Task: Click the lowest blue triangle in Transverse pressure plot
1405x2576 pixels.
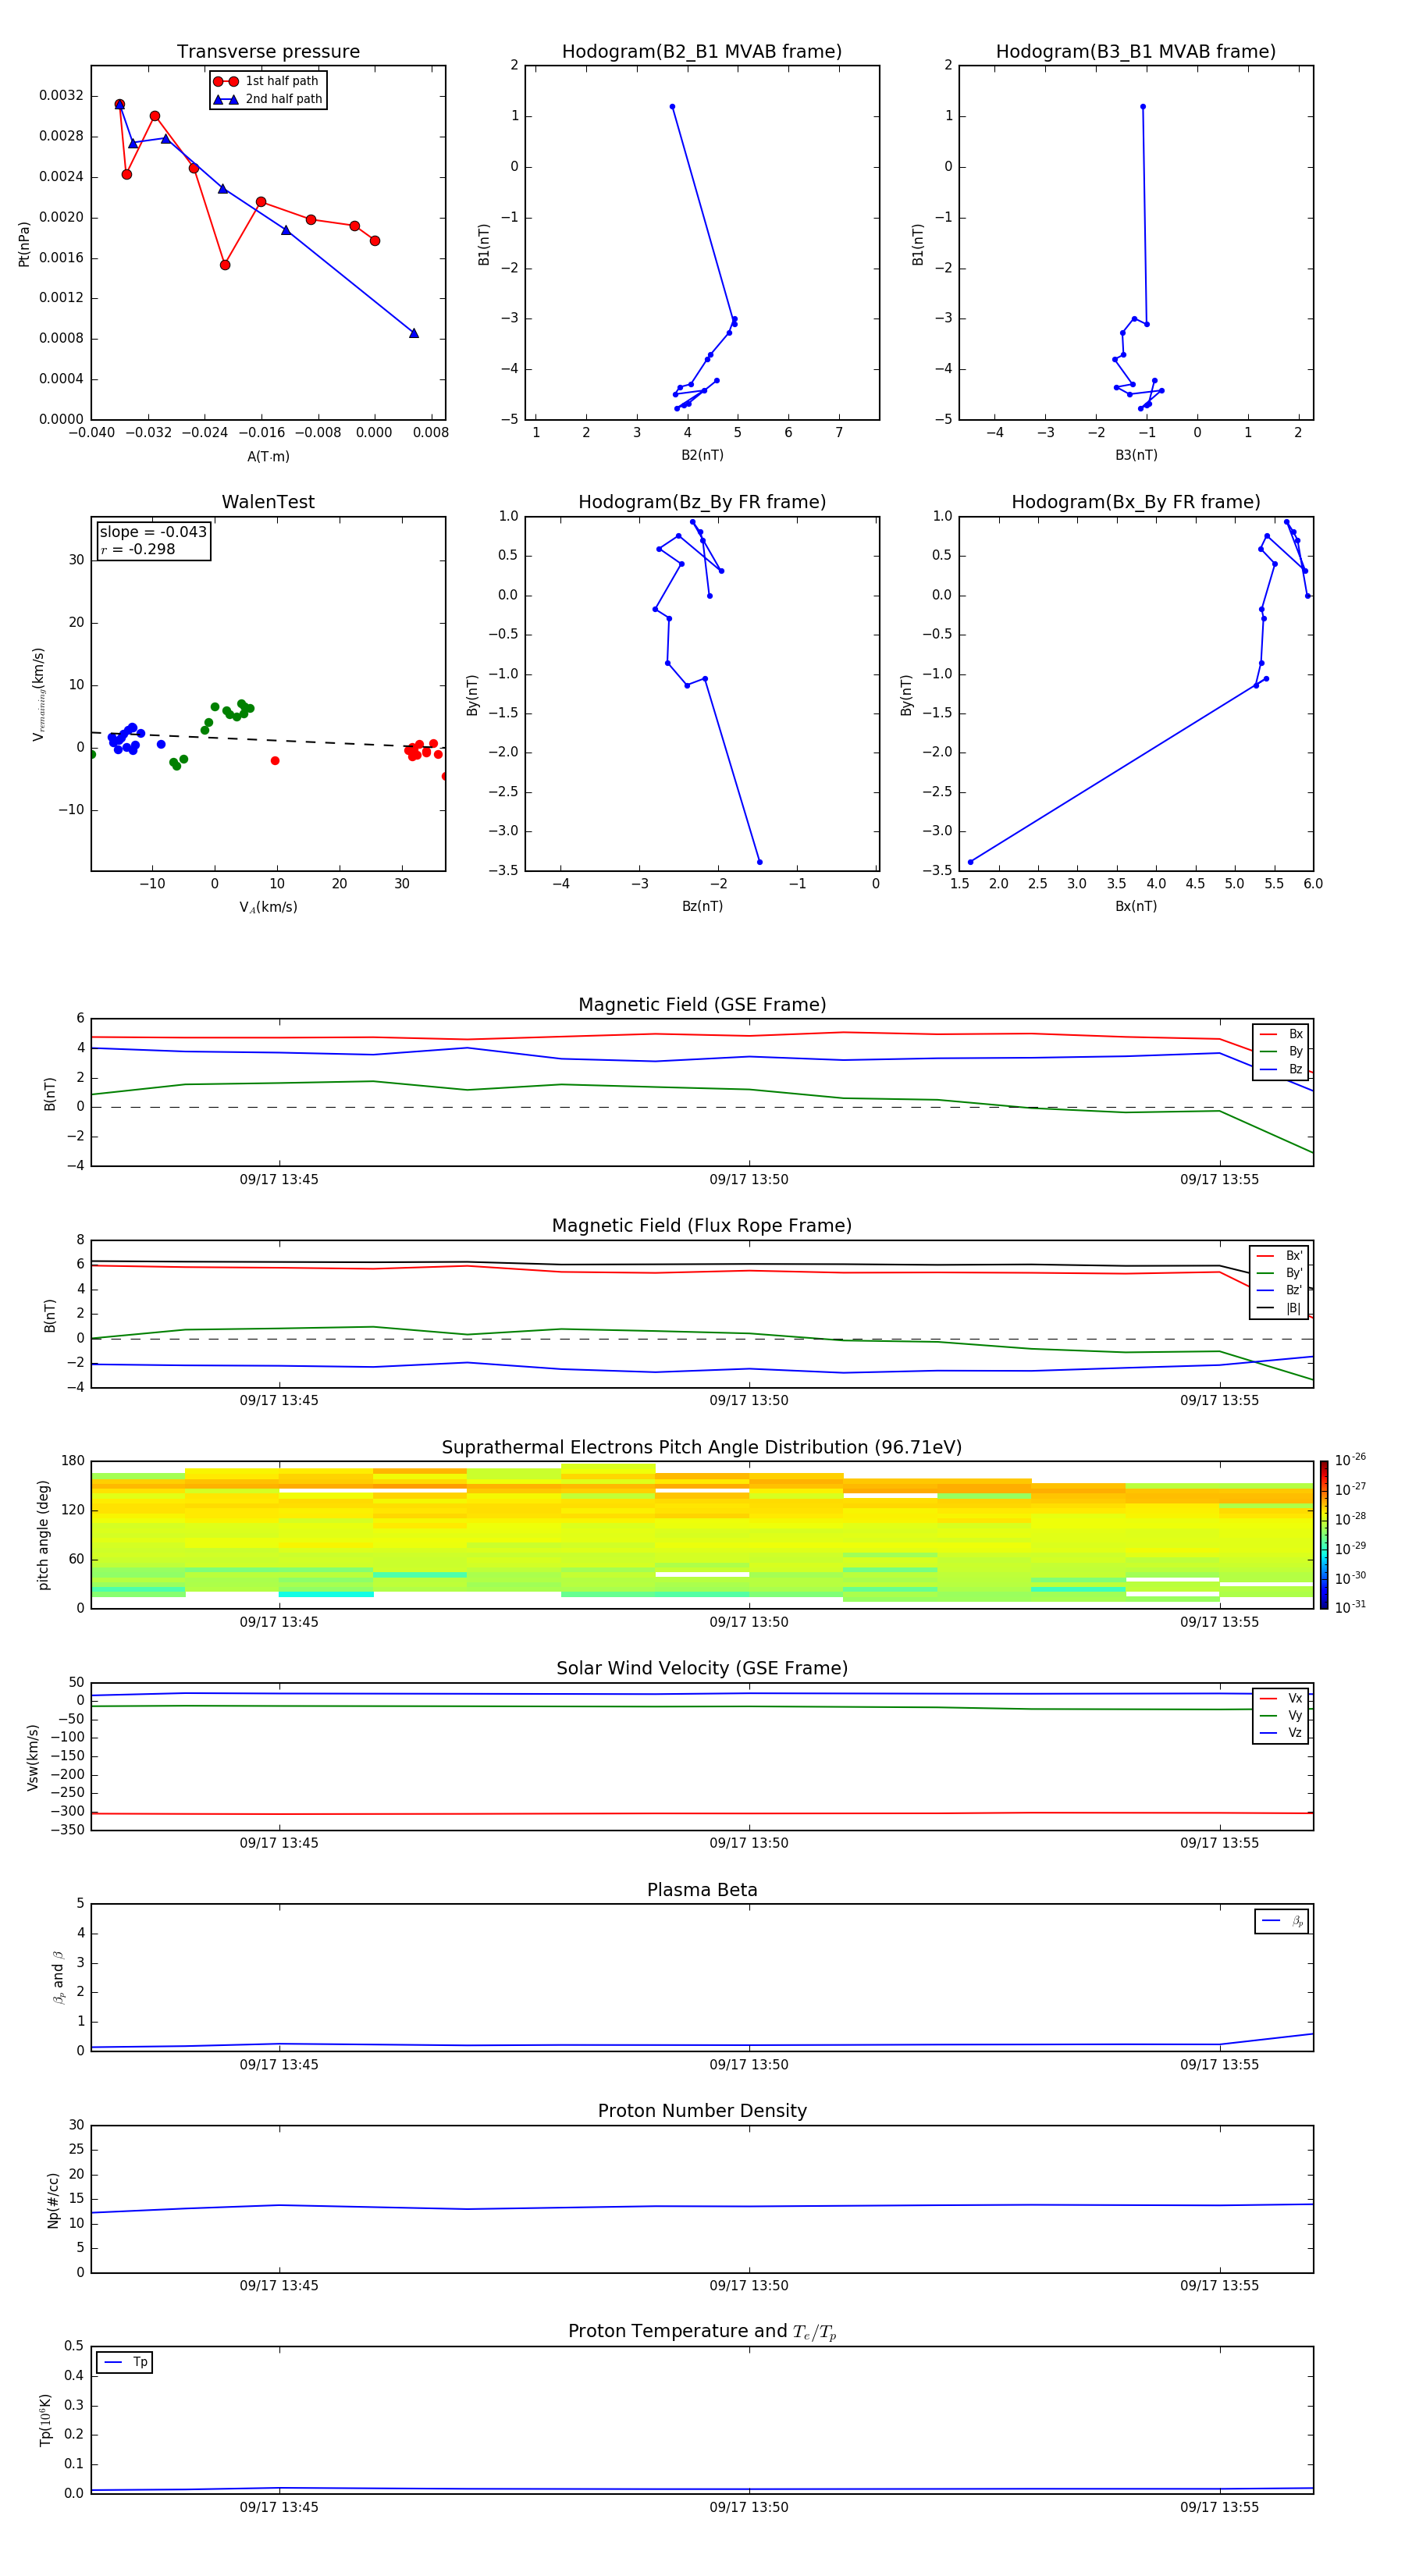Action: (x=414, y=333)
